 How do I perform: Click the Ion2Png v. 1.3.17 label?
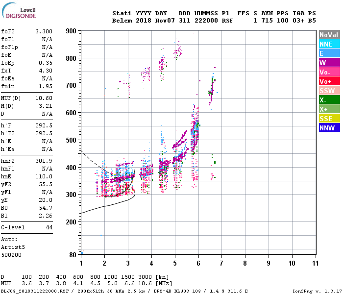[x=318, y=291]
